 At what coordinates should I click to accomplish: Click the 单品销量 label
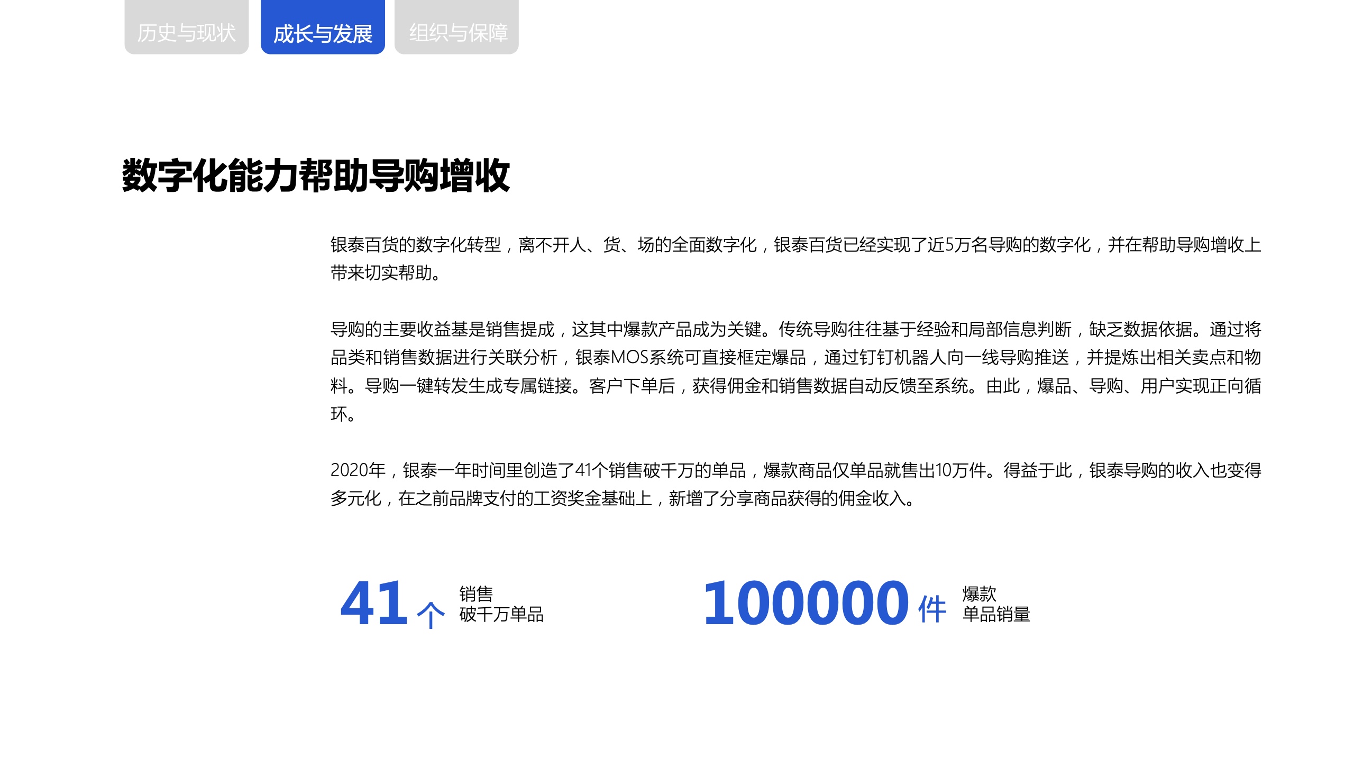click(996, 614)
